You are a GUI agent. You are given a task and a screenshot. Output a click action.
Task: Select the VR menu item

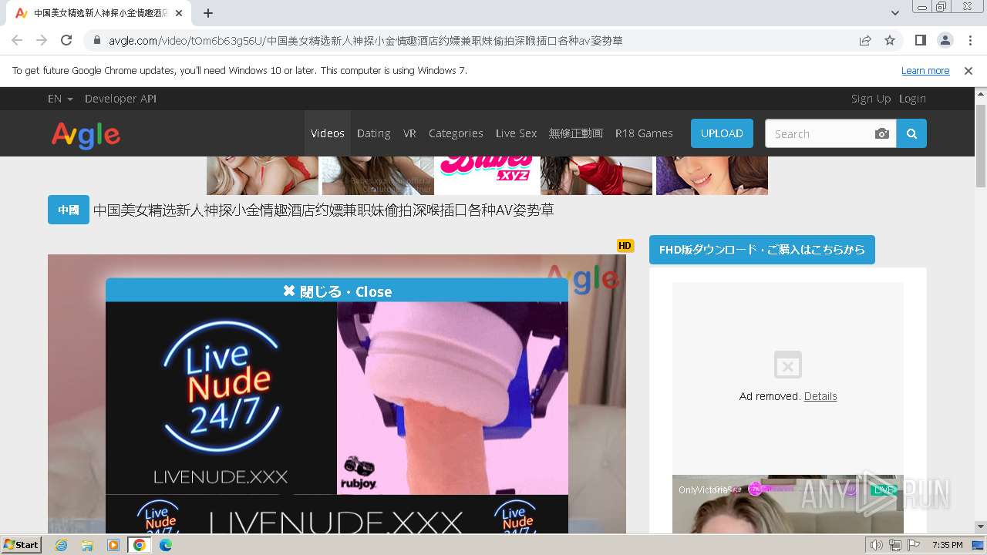click(409, 133)
